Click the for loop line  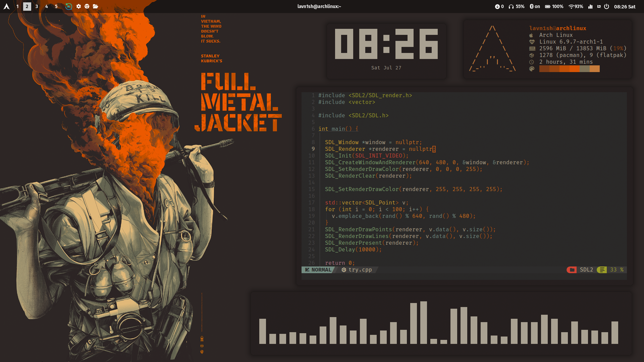(x=377, y=209)
